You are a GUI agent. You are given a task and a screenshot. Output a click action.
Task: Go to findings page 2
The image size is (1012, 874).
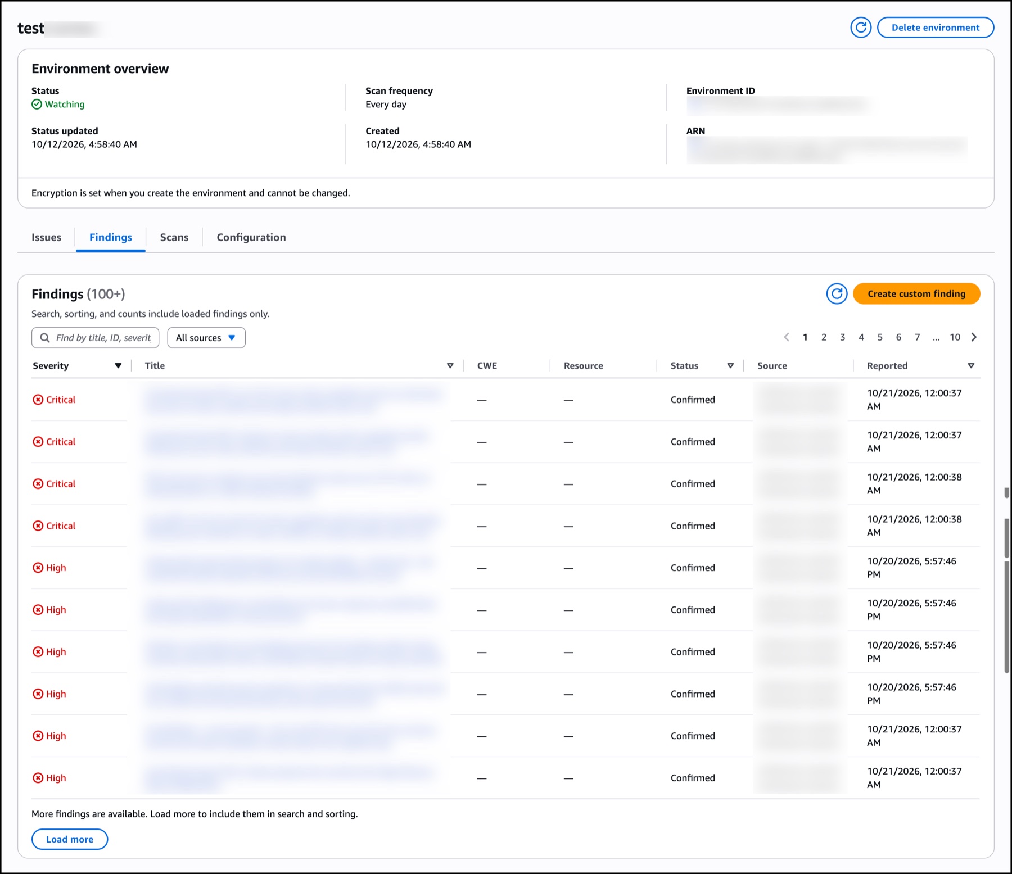click(x=824, y=337)
